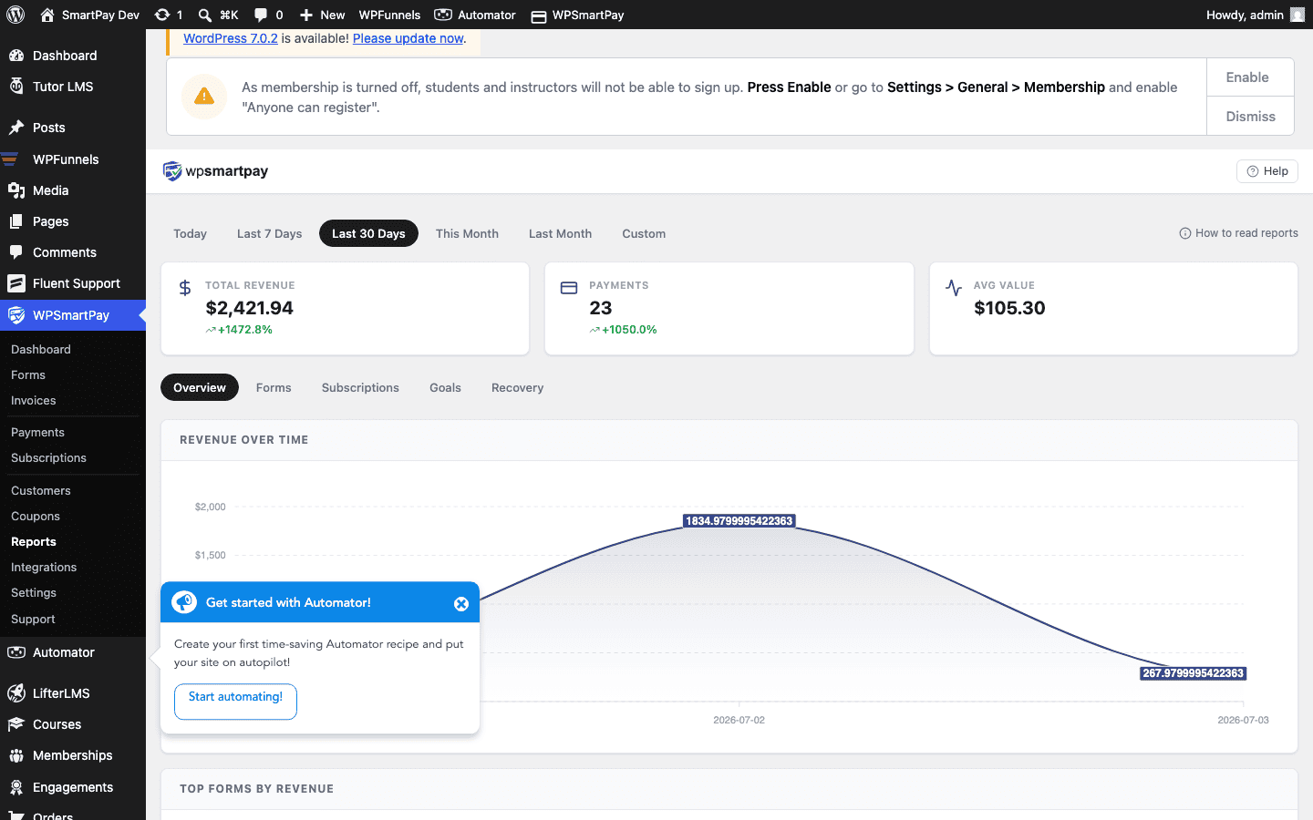Screen dimensions: 1313x820
Task: Click Start automating! button
Action: tap(235, 702)
